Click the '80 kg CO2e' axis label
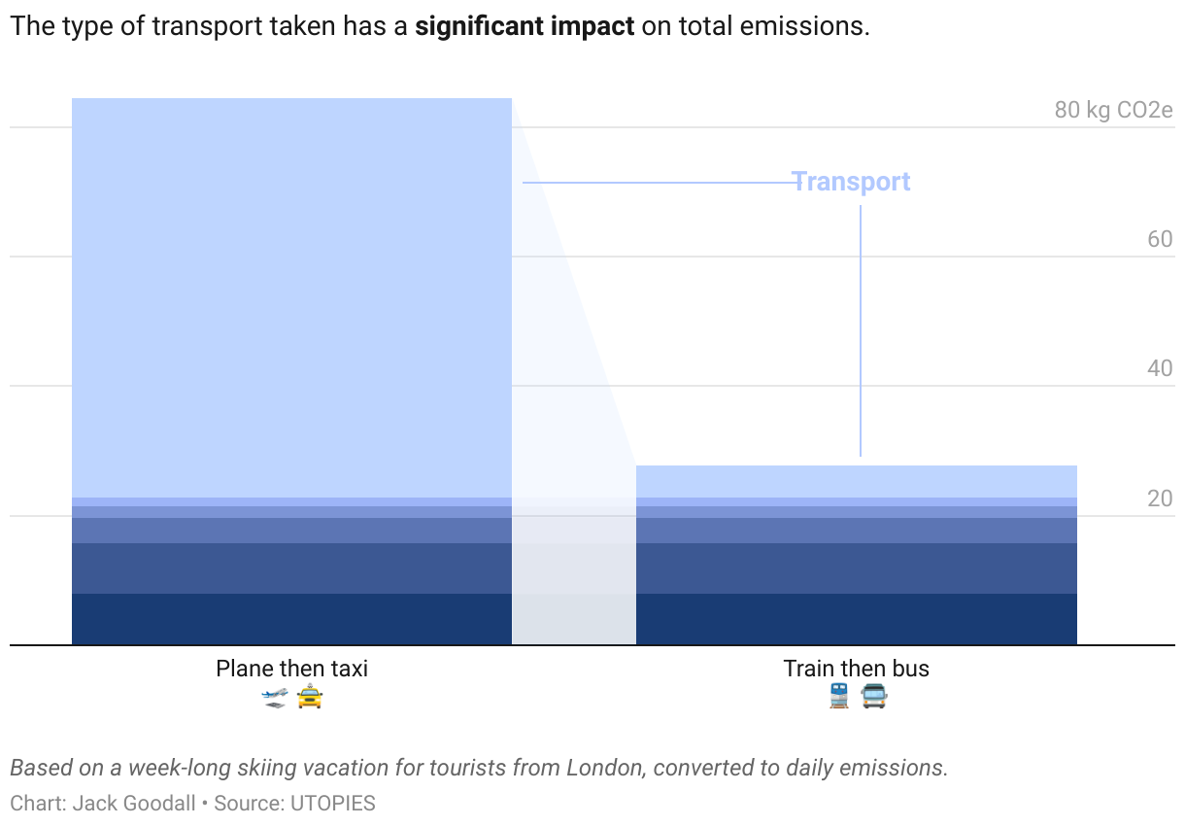This screenshot has height=826, width=1185. point(1114,110)
